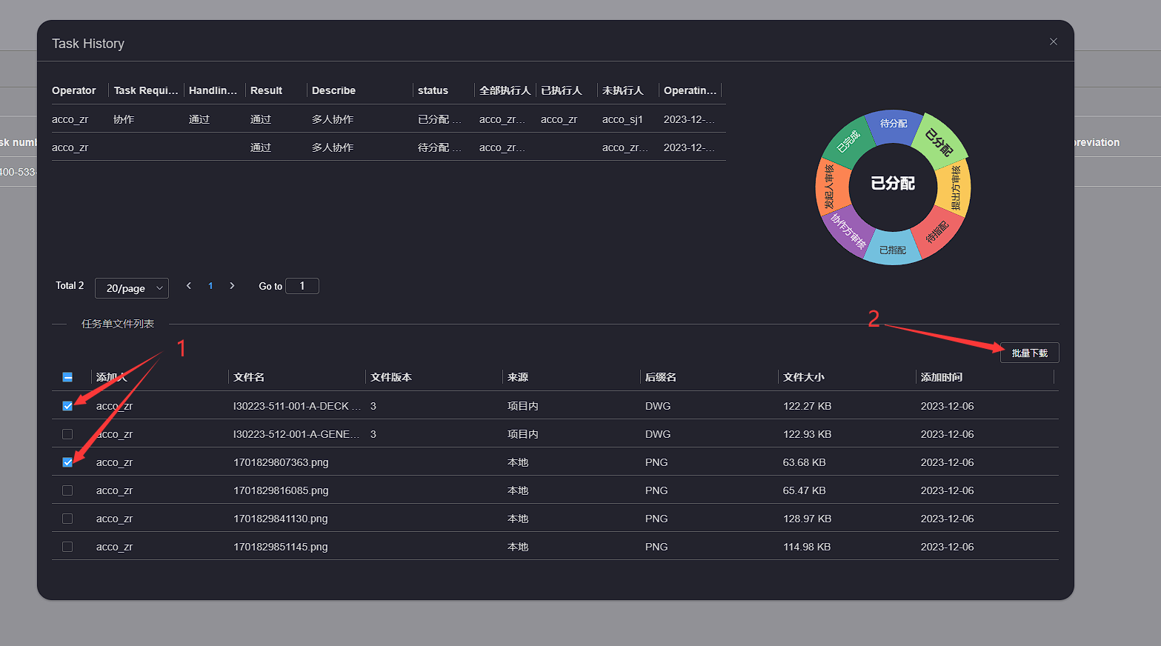Uncheck the I30223-511-001-A-DECK file checkbox
Screen dimensions: 1161x646
(x=67, y=406)
